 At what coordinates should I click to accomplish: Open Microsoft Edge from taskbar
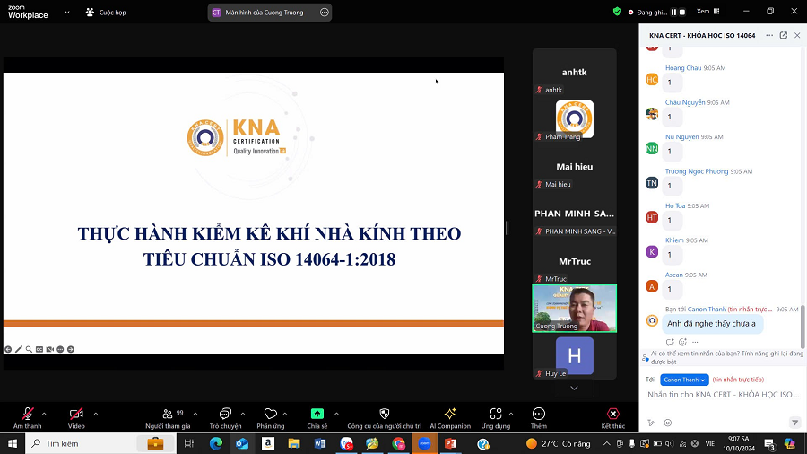[x=215, y=443]
